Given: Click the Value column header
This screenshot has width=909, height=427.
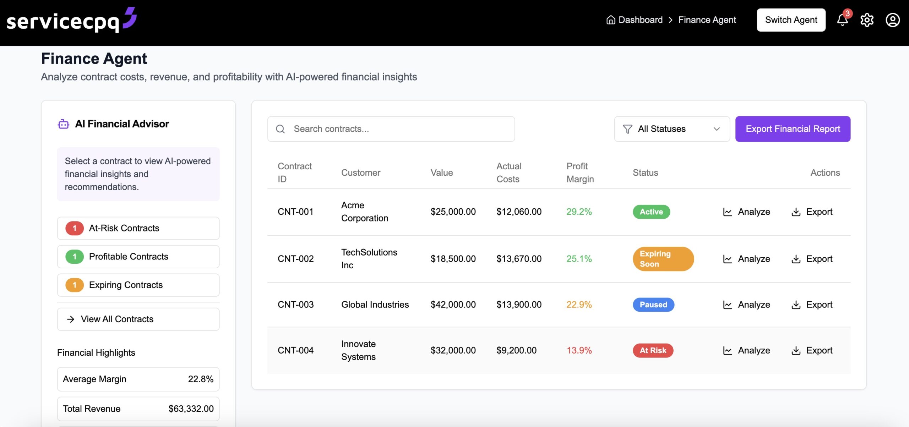Looking at the screenshot, I should pos(441,173).
